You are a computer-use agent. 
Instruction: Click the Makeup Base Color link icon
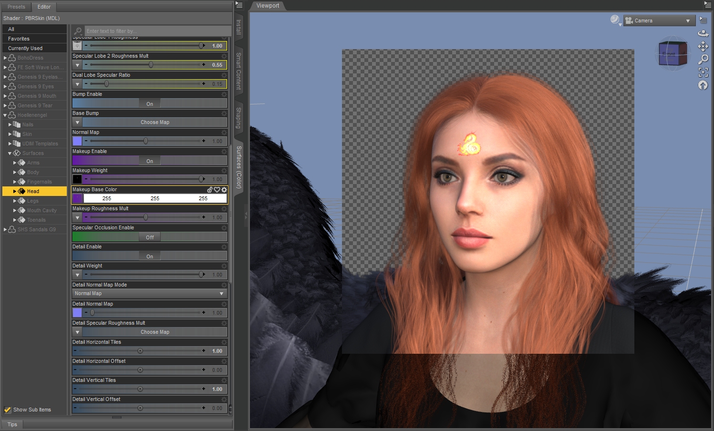pyautogui.click(x=210, y=190)
